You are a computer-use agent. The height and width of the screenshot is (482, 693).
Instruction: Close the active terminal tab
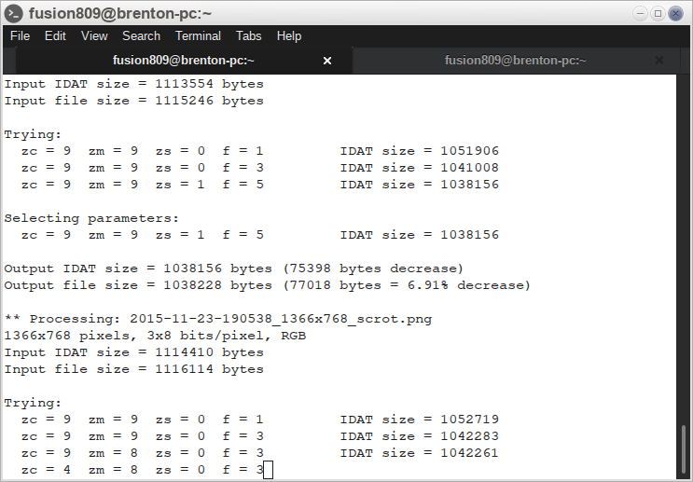pos(327,61)
